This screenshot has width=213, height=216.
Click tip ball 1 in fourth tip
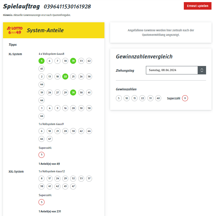(42, 108)
